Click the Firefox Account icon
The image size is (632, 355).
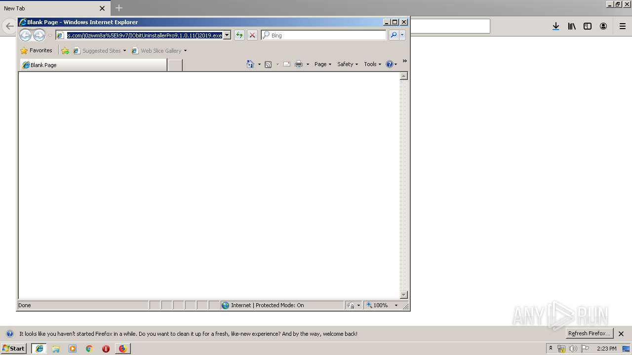click(x=603, y=26)
